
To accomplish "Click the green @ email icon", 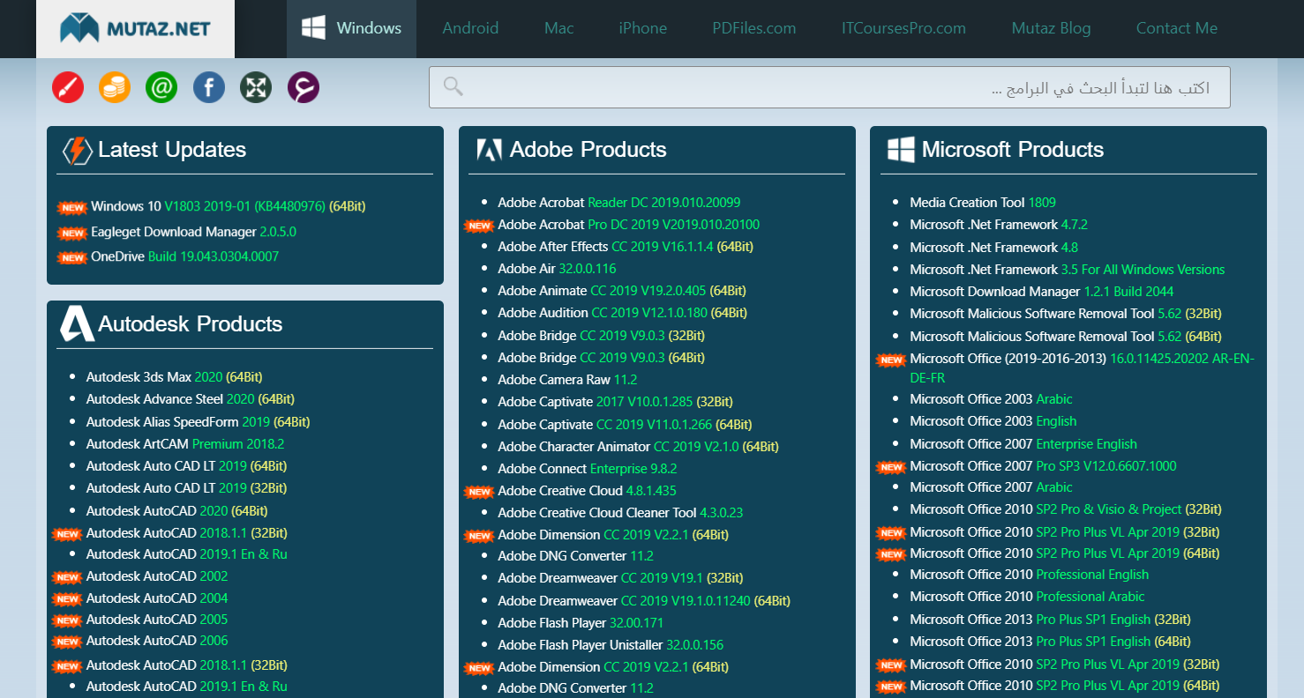I will [x=162, y=87].
